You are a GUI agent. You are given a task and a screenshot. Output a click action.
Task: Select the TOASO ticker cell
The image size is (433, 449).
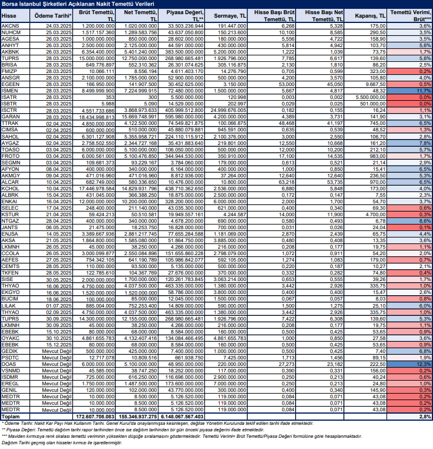pos(15,150)
